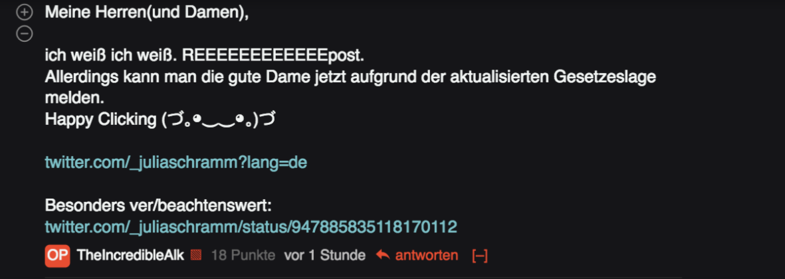Image resolution: width=785 pixels, height=279 pixels.
Task: Click the Besonders ver/beachtenswert line
Action: tap(158, 206)
